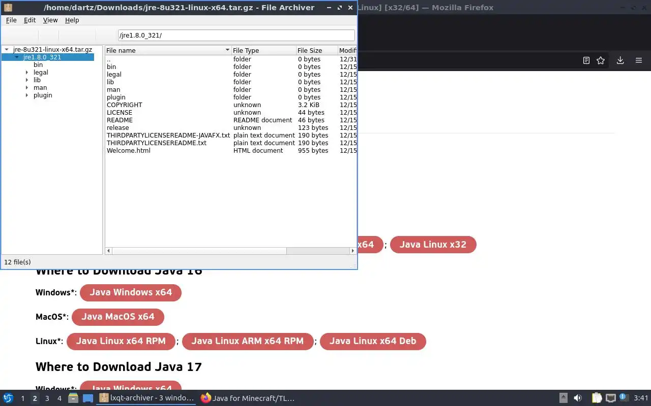Click the Java Linux x64 RPM button
651x406 pixels.
click(x=121, y=341)
